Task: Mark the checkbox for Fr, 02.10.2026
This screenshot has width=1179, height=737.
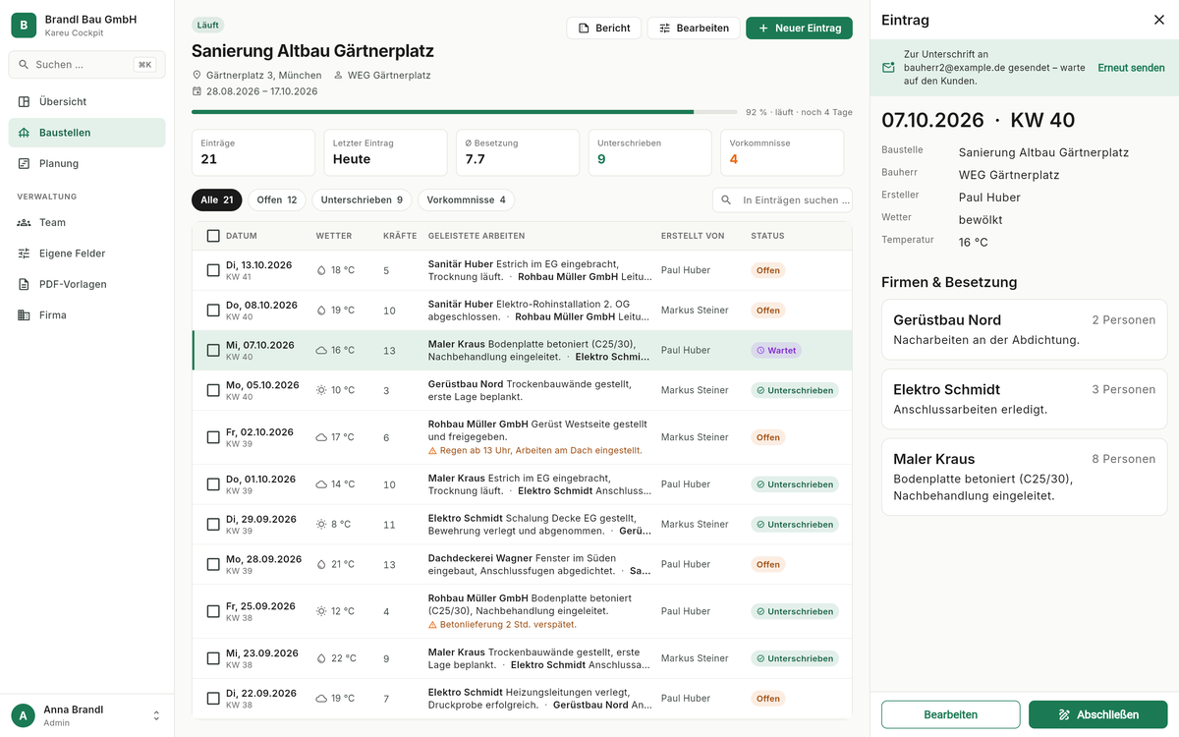Action: click(x=213, y=437)
